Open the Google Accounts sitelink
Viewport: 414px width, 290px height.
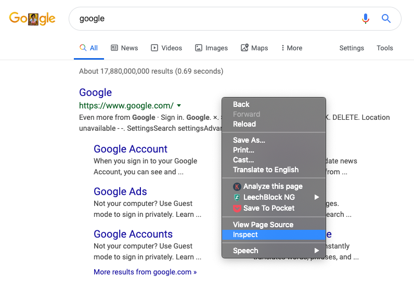[x=133, y=234]
